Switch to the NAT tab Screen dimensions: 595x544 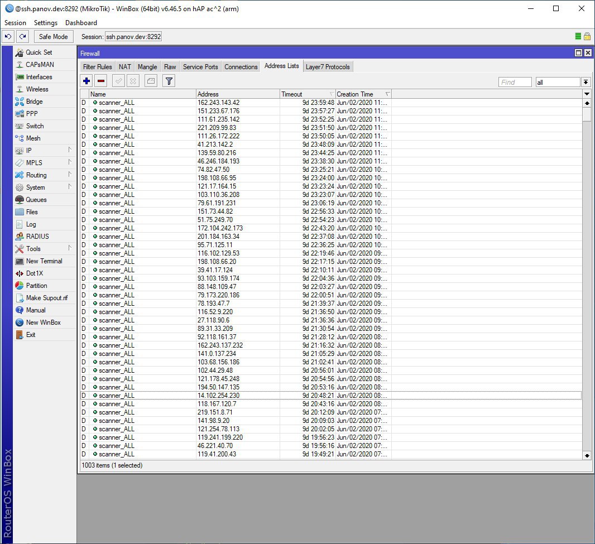[125, 67]
